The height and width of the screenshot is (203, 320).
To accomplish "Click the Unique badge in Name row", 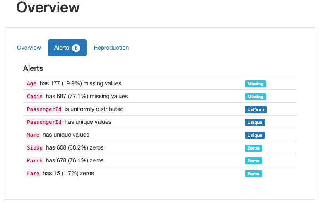I will 255,135.
